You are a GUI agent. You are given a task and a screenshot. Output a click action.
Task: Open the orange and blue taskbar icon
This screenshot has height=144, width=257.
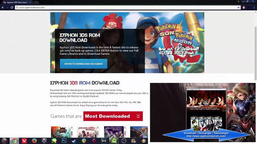tap(134, 141)
